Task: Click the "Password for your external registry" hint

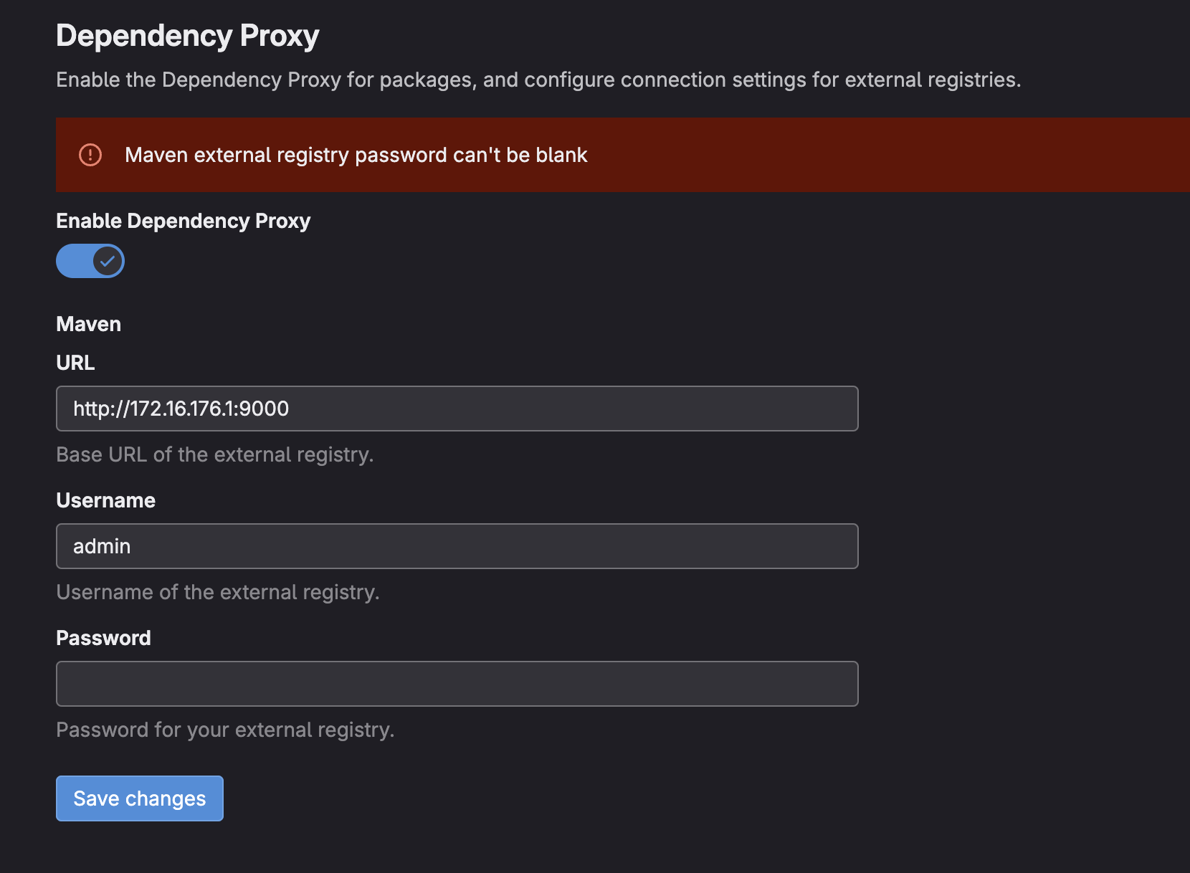Action: click(x=225, y=730)
